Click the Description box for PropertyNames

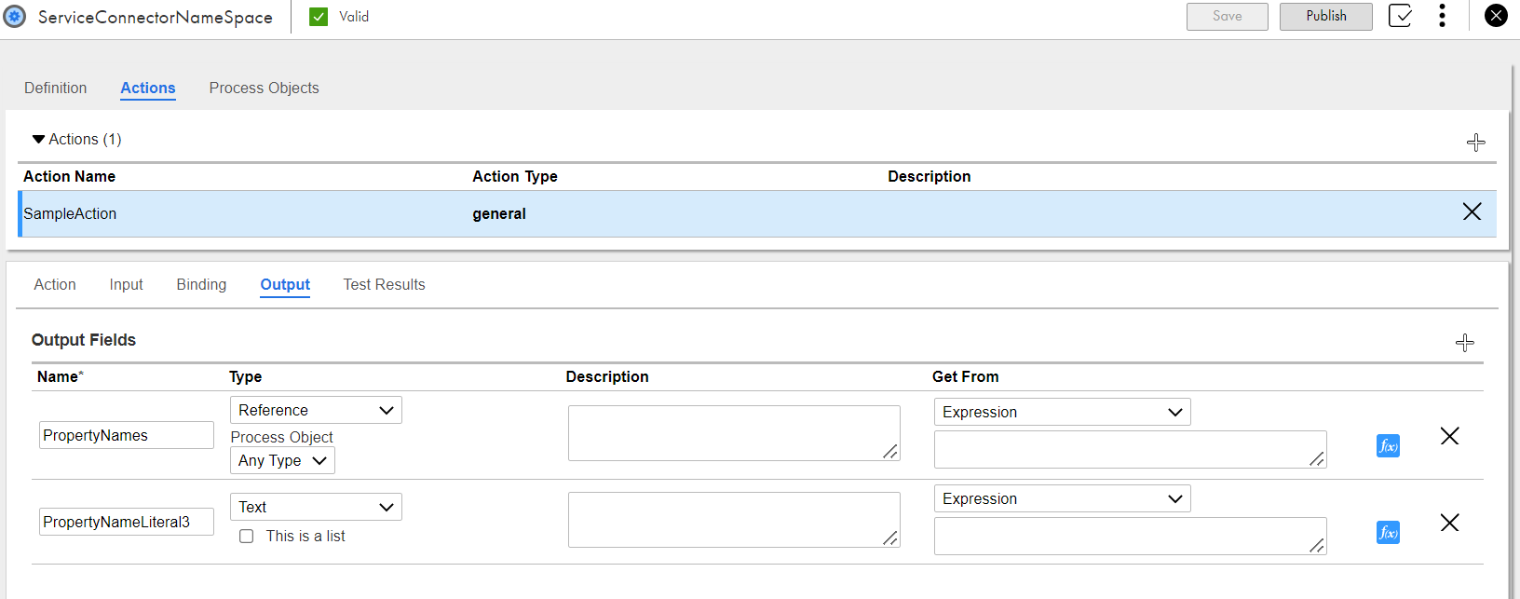coord(734,433)
